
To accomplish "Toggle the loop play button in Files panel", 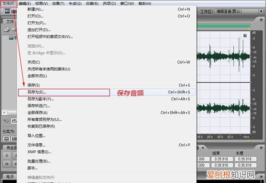I will click(x=14, y=121).
